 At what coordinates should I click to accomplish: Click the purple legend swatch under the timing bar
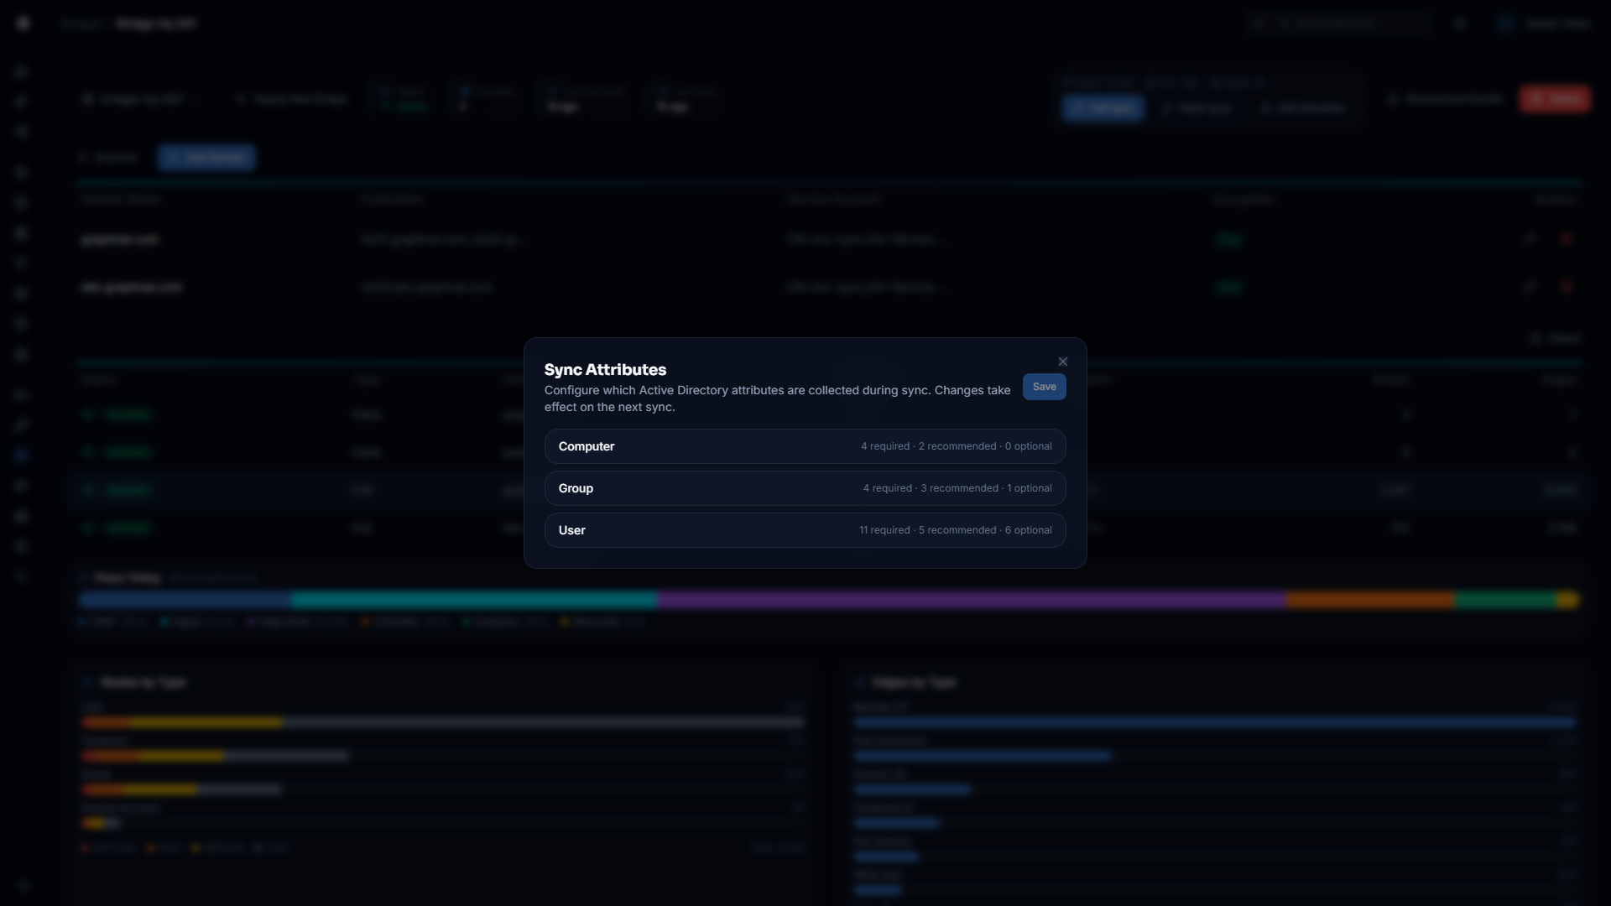click(x=253, y=622)
